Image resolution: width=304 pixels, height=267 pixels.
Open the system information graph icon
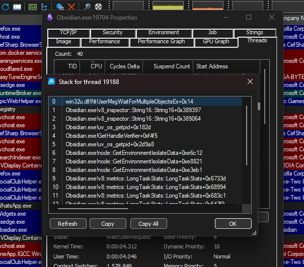pos(32,7)
